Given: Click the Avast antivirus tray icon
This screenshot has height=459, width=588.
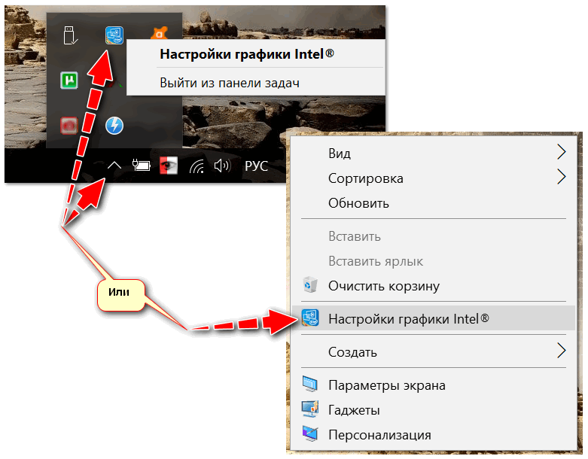Looking at the screenshot, I should point(159,34).
